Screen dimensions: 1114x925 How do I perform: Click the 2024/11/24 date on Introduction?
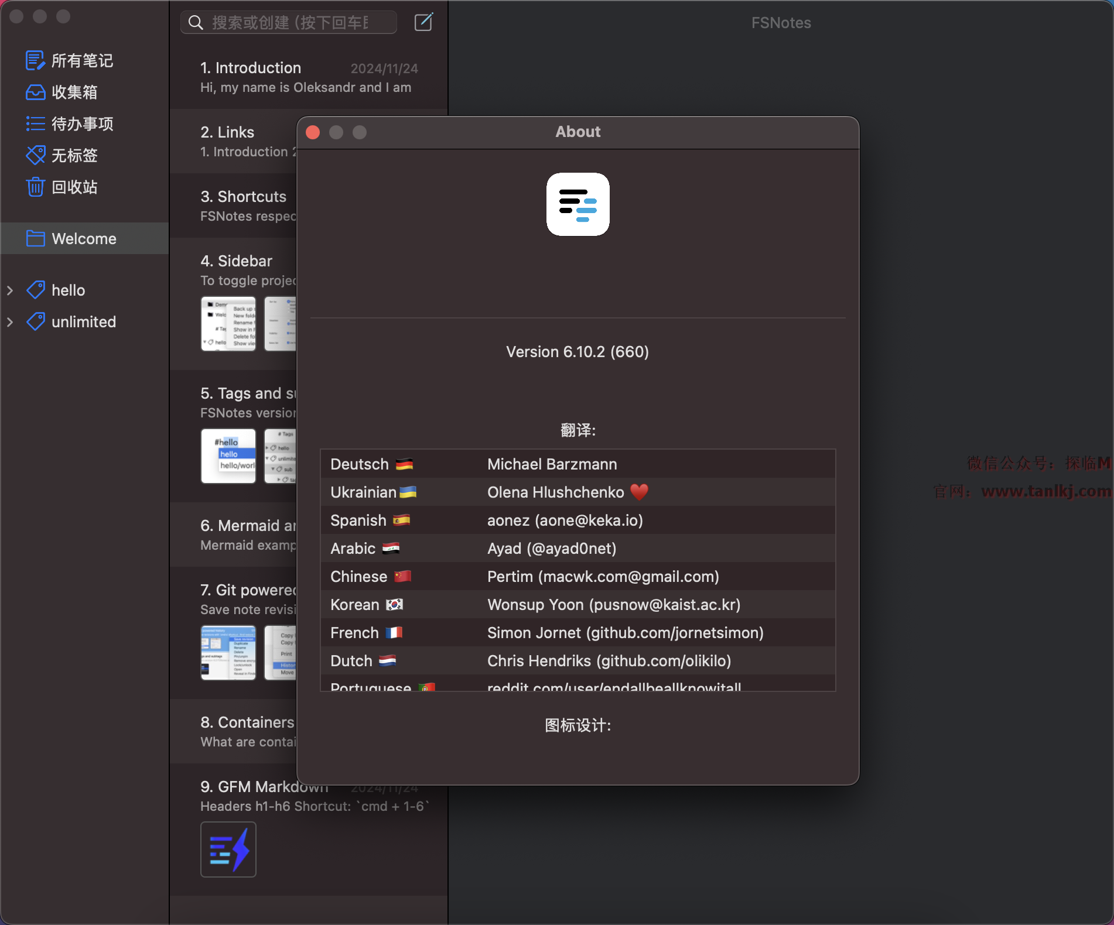pos(384,68)
